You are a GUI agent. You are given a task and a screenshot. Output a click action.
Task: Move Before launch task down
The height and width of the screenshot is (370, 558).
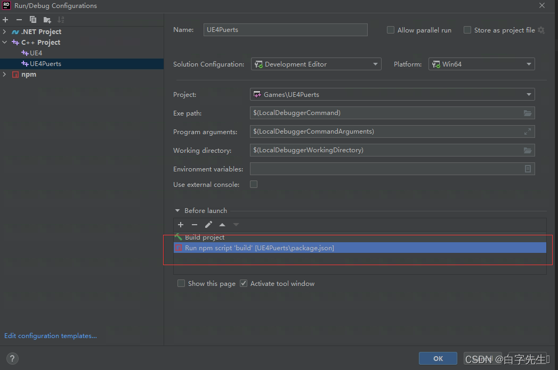236,225
